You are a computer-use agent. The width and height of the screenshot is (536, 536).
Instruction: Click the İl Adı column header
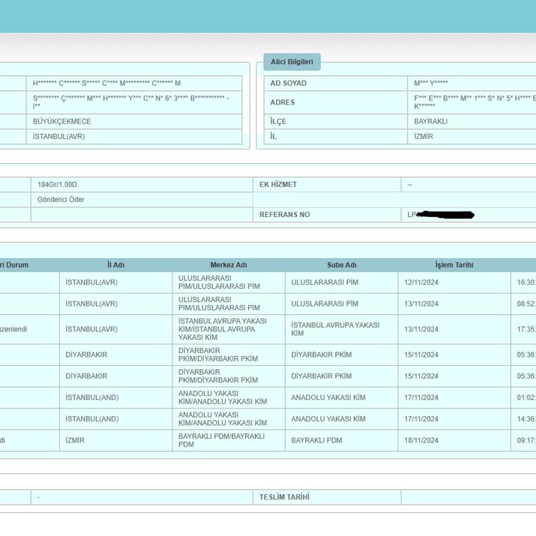click(x=116, y=265)
